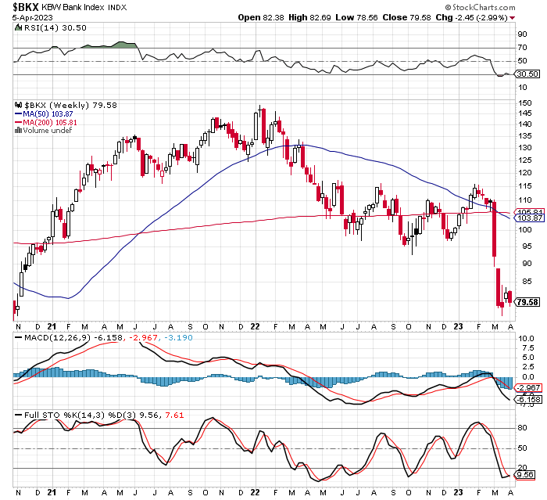
Task: Click the red 7.61 stochastic %D value
Action: [x=174, y=415]
